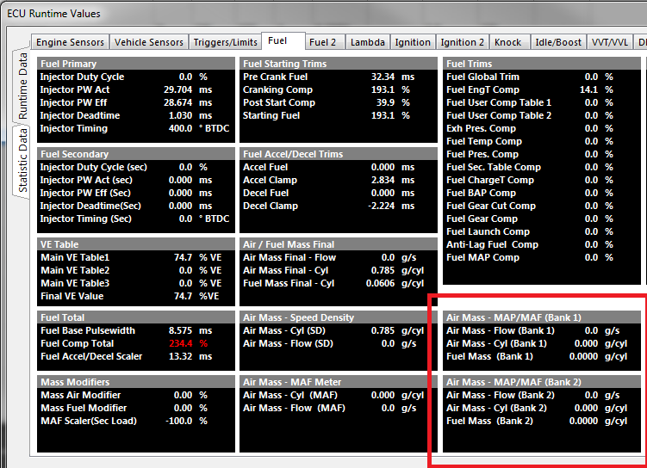Click Fuel Accel/Decel Scaler value 13.32
Screen dimensions: 647x468
coord(180,356)
